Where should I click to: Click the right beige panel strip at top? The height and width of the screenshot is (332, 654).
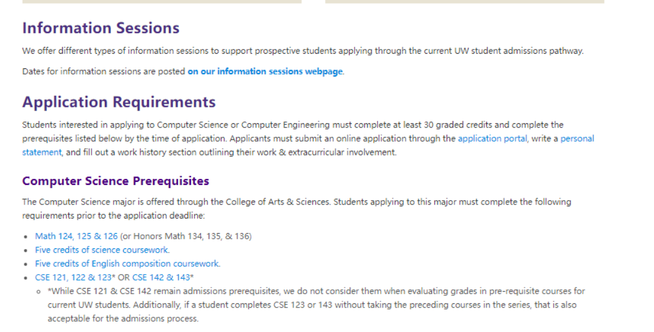click(x=465, y=2)
